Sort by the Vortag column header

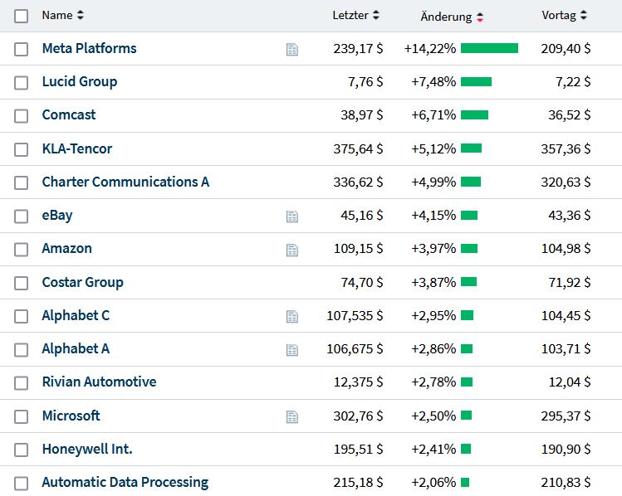tap(584, 15)
